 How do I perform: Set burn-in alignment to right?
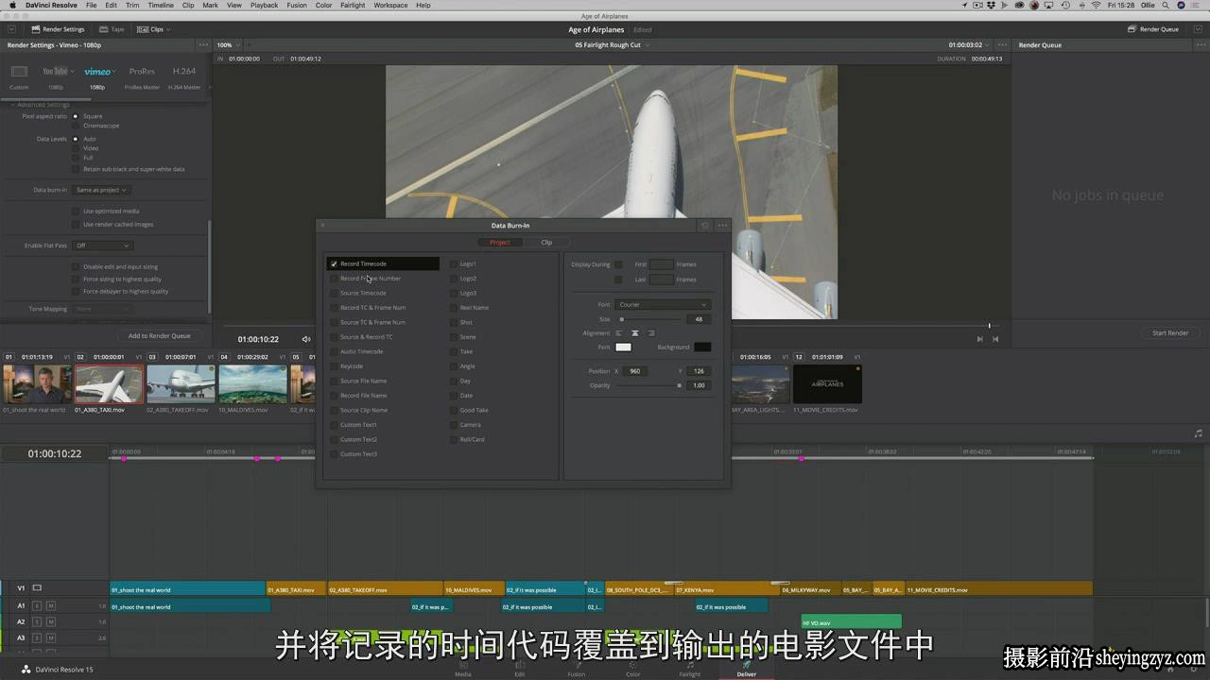click(x=651, y=333)
